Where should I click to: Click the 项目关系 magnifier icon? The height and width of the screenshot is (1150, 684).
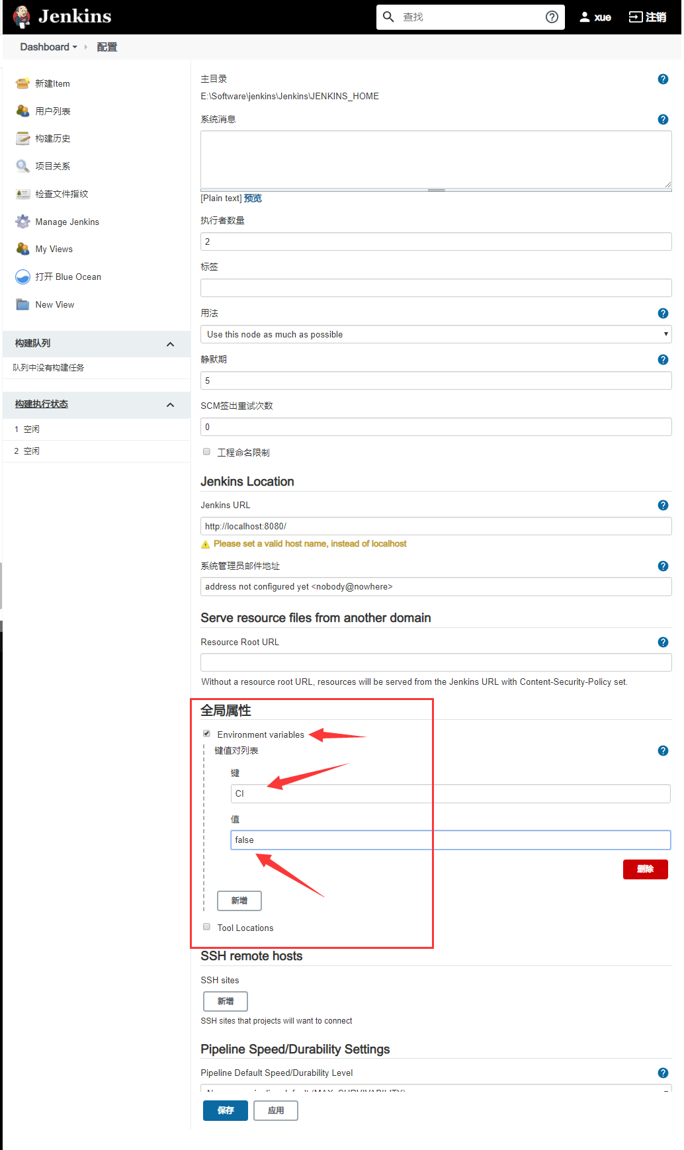(x=22, y=166)
